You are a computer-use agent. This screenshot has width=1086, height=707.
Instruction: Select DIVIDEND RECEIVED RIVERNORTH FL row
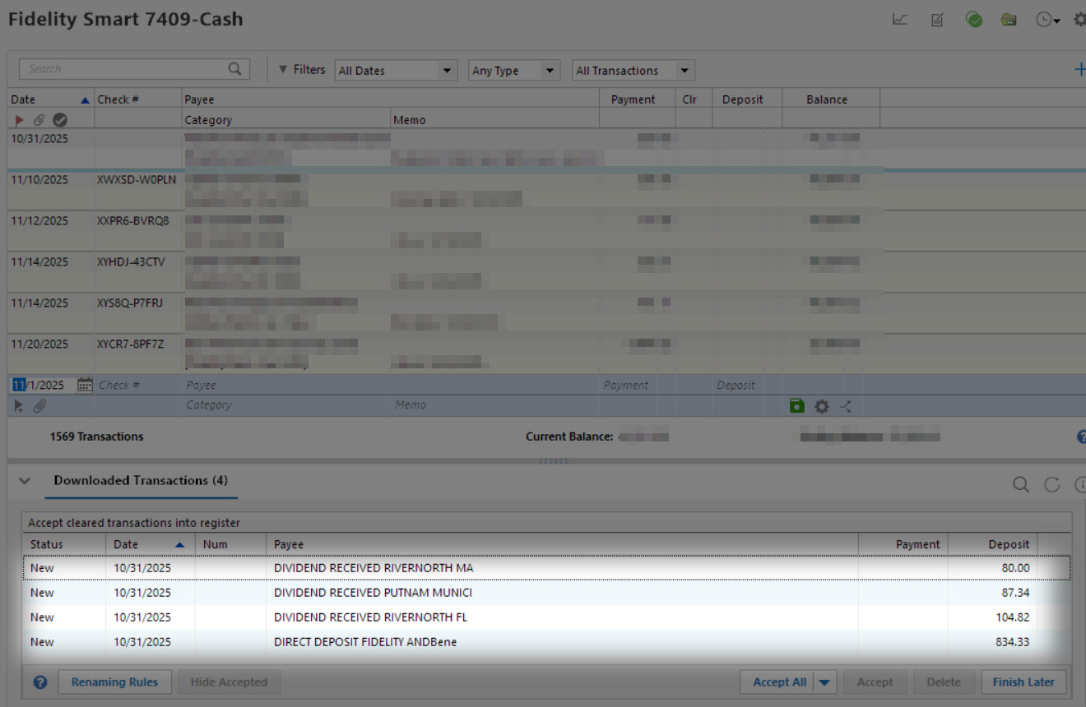[x=547, y=617]
